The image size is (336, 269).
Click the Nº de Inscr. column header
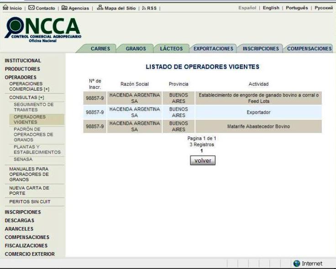pos(95,84)
